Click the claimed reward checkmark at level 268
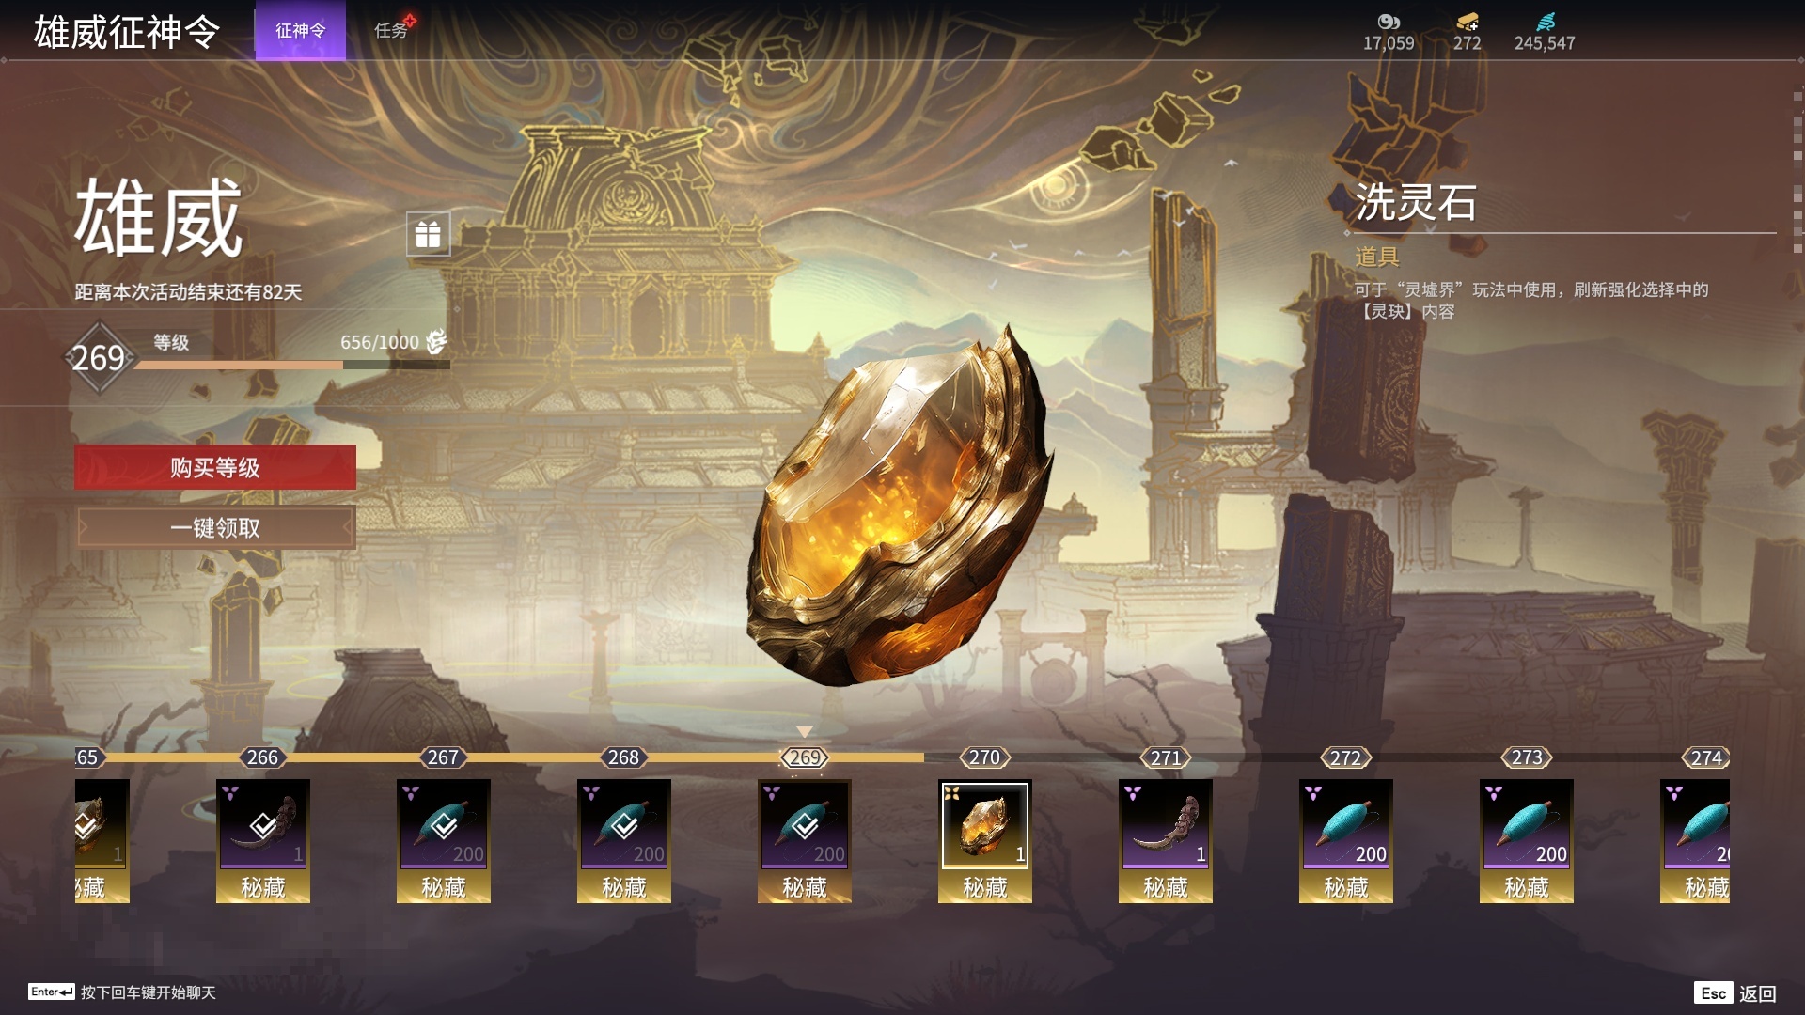Image resolution: width=1805 pixels, height=1015 pixels. tap(624, 826)
